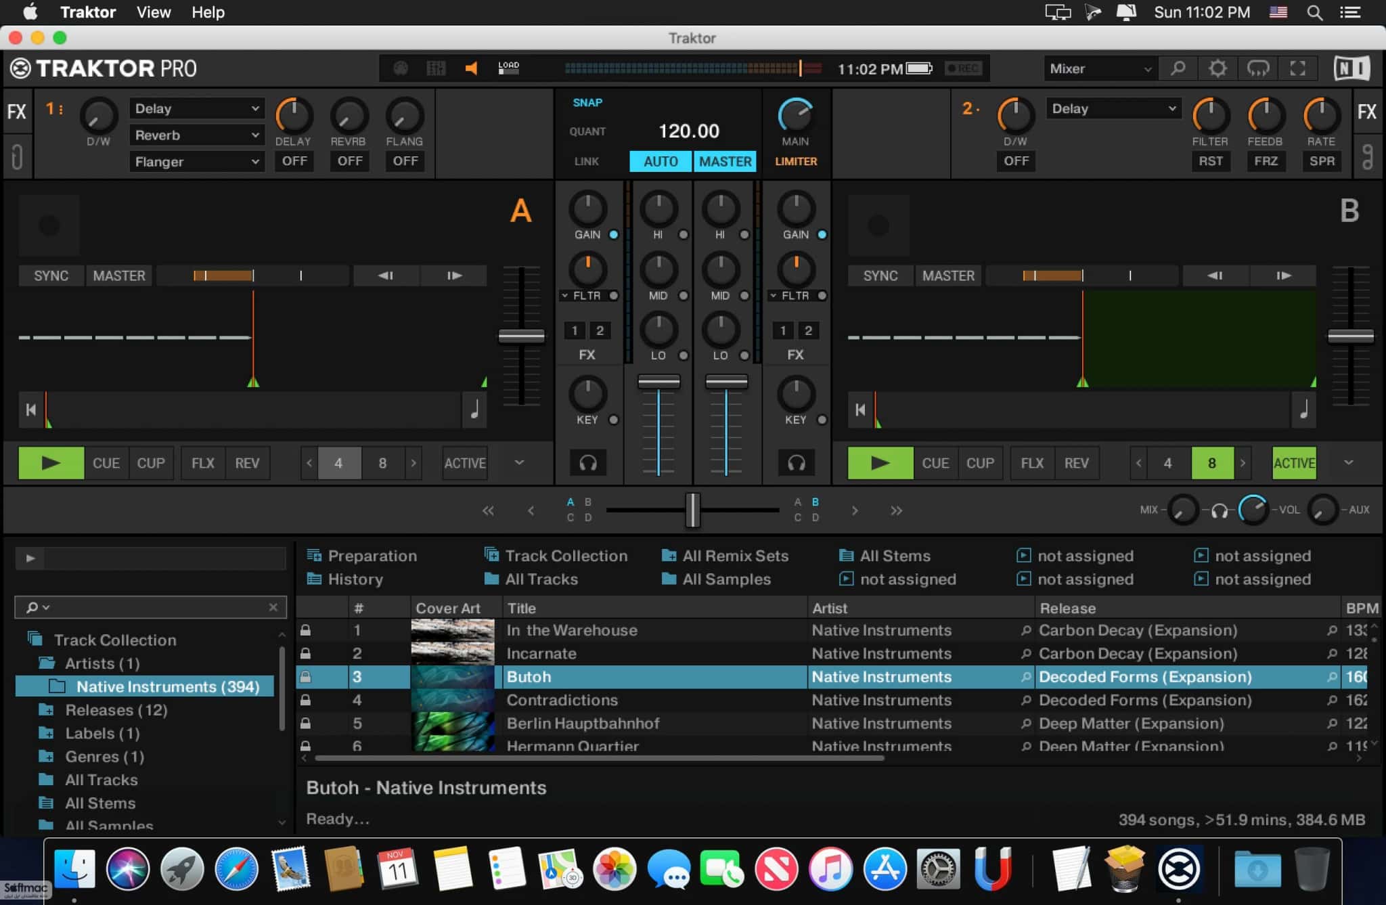Select Native Instruments (394) tree item

point(145,686)
